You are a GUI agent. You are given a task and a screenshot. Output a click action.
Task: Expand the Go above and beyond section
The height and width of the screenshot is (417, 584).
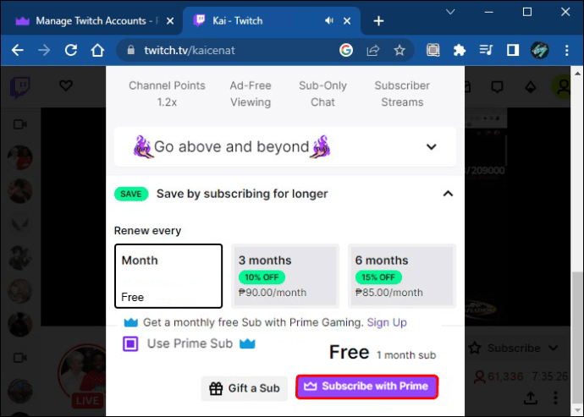pos(285,146)
